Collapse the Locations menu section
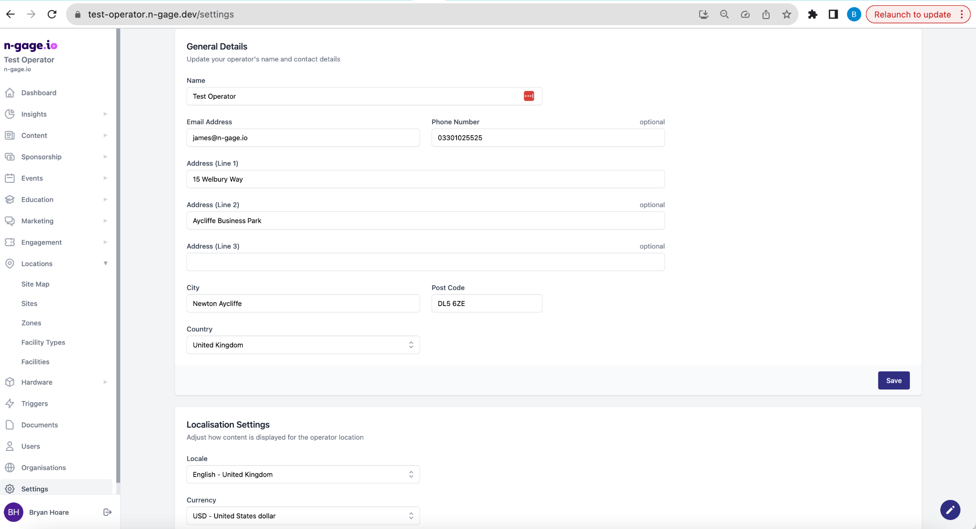Image resolution: width=976 pixels, height=529 pixels. coord(105,263)
